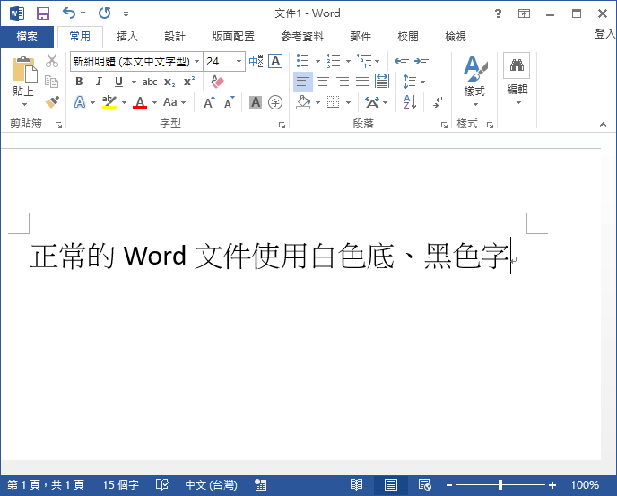Sort the paragraph text A to Z
Screen dimensions: 617x496
pyautogui.click(x=410, y=102)
